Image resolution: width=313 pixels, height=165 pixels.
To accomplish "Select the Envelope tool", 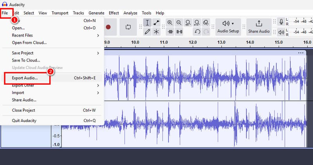I will pos(156,23).
